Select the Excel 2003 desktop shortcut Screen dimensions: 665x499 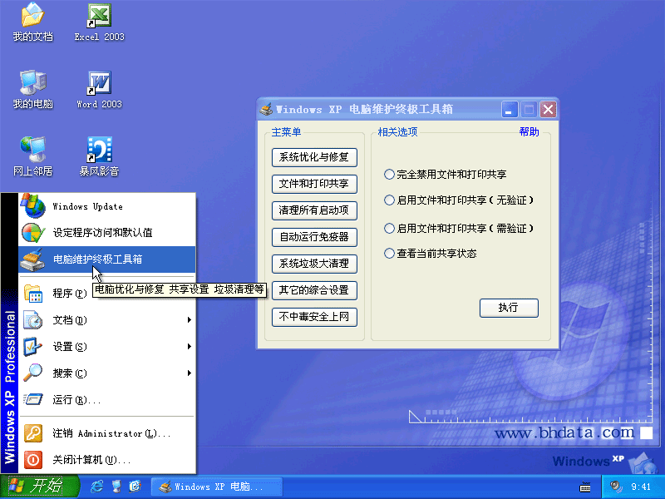click(99, 22)
